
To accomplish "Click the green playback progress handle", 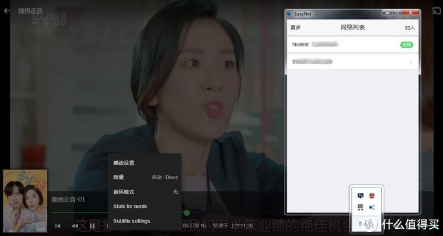I will 186,213.
